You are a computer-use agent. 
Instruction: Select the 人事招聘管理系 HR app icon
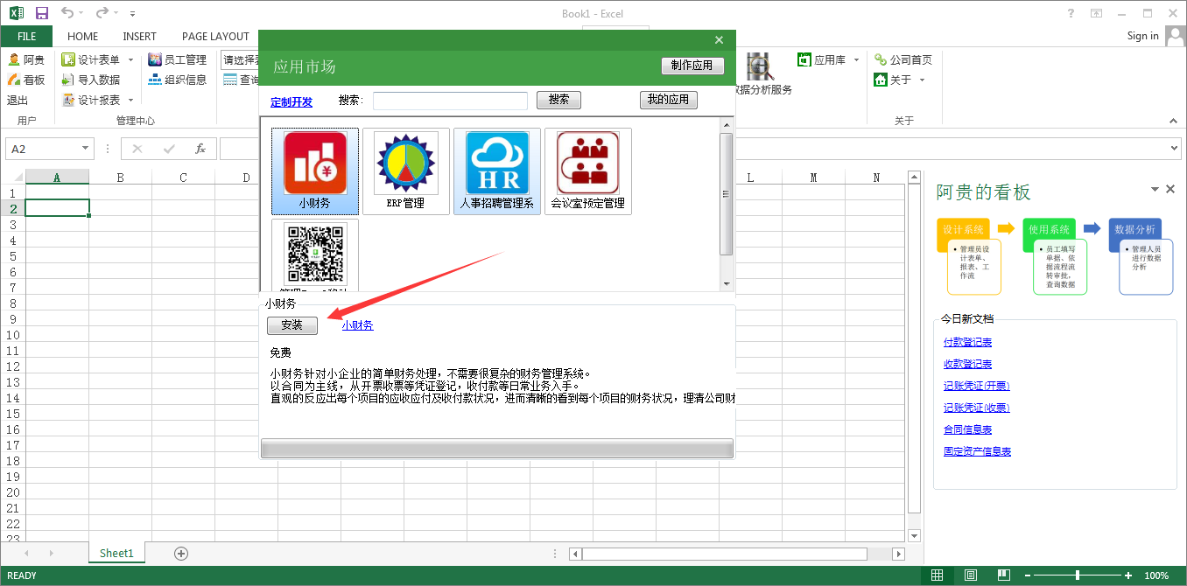coord(497,171)
